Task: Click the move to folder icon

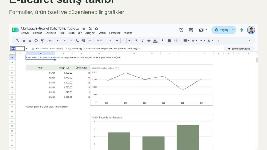Action: (x=90, y=29)
